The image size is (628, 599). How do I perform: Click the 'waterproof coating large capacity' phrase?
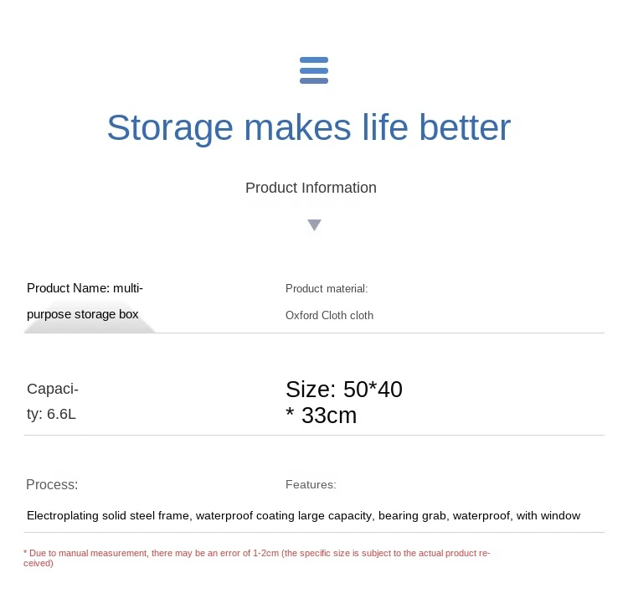tap(284, 515)
